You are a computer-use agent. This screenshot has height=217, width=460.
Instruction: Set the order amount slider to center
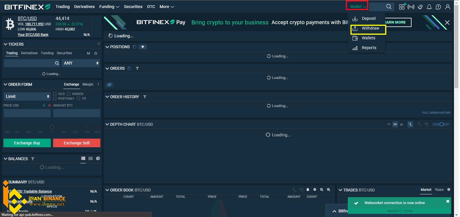(52, 127)
